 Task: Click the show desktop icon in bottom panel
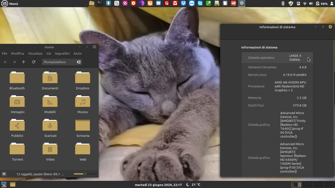tap(4, 185)
